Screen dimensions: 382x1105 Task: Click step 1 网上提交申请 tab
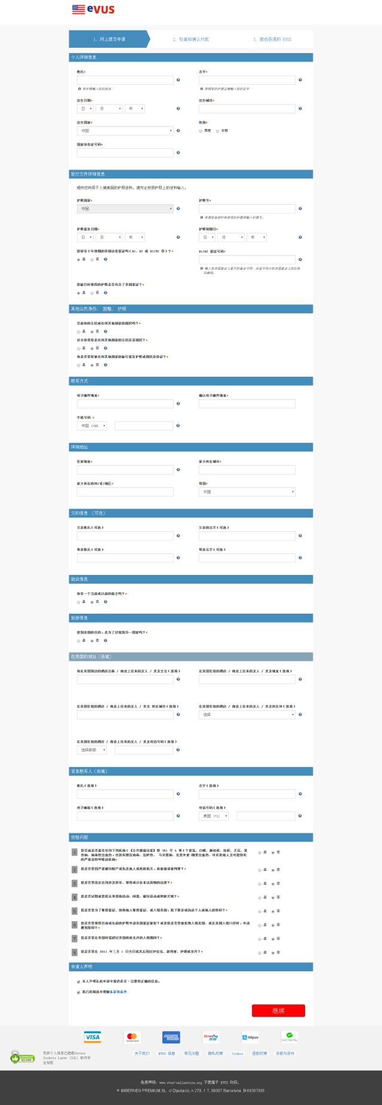pyautogui.click(x=109, y=39)
